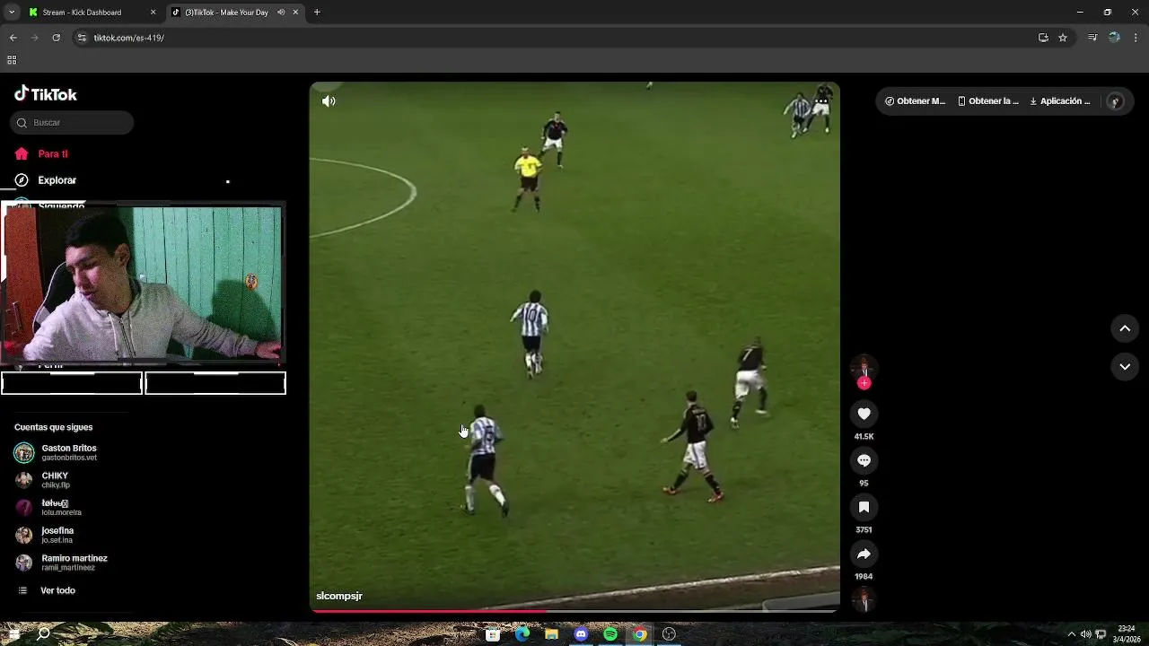
Task: Like the video with the heart icon
Action: pos(864,414)
